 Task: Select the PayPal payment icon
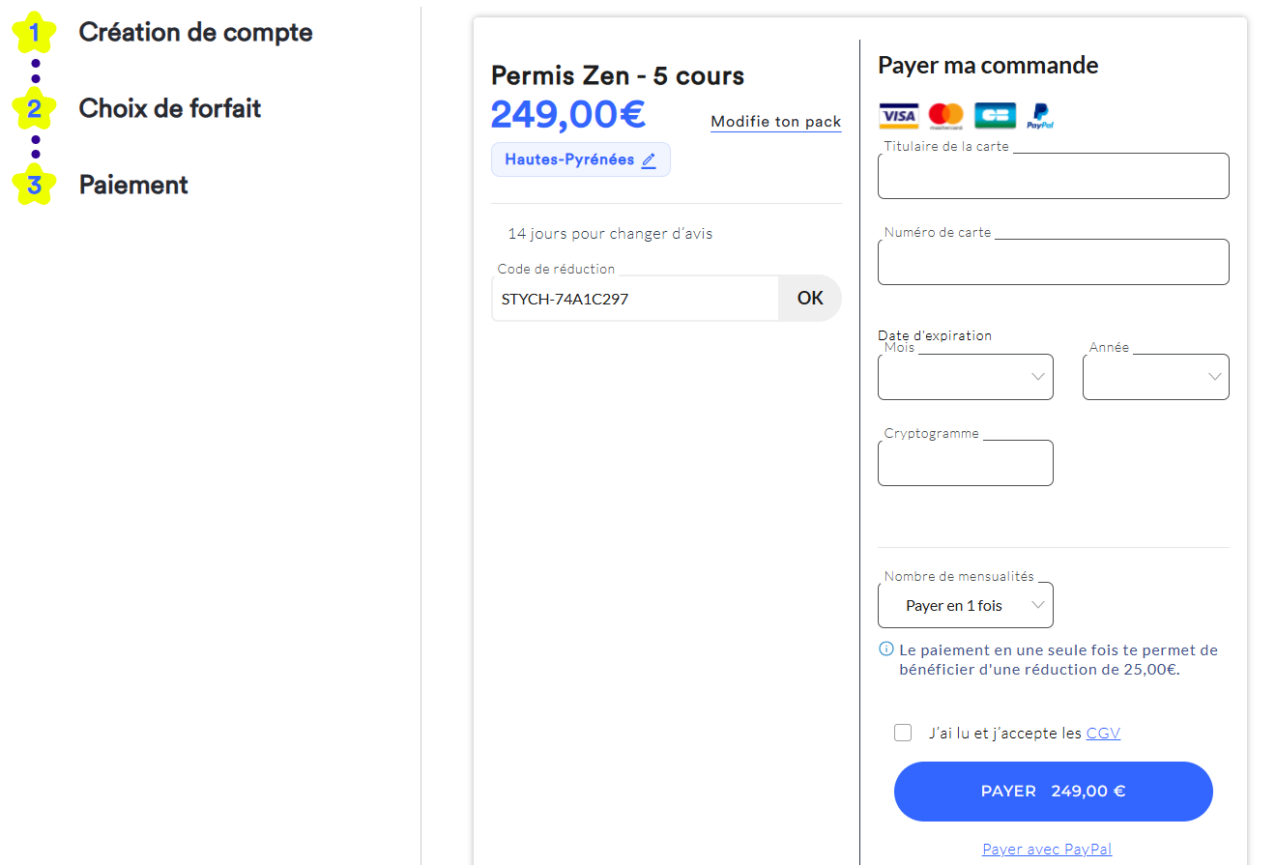(x=1040, y=115)
